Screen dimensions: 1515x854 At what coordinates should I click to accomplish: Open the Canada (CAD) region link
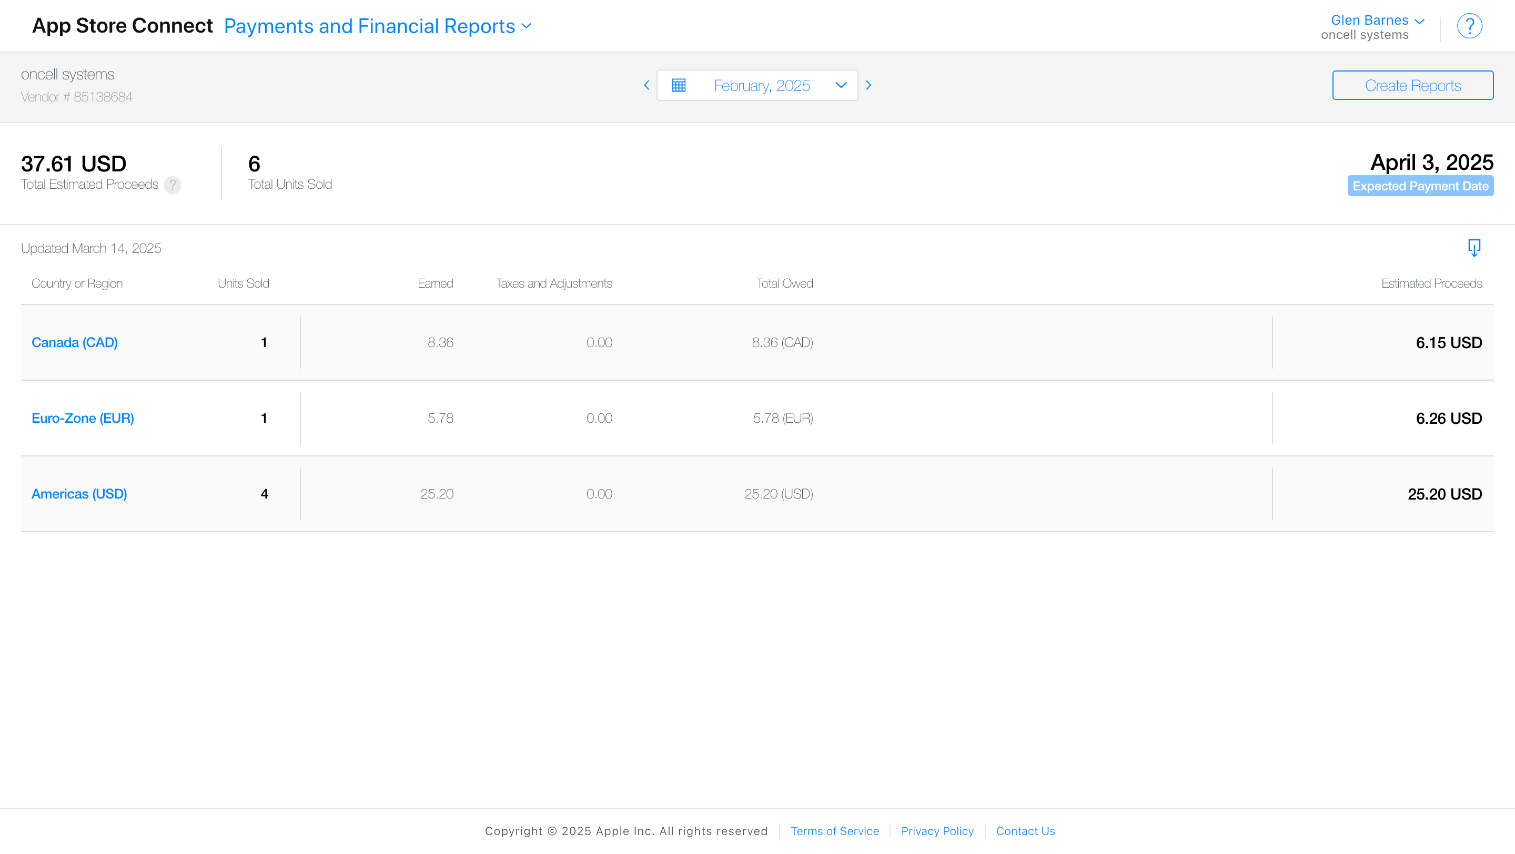(x=75, y=343)
